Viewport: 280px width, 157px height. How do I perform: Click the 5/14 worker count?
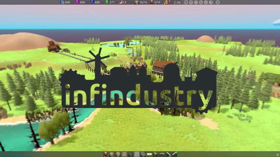pos(157,2)
